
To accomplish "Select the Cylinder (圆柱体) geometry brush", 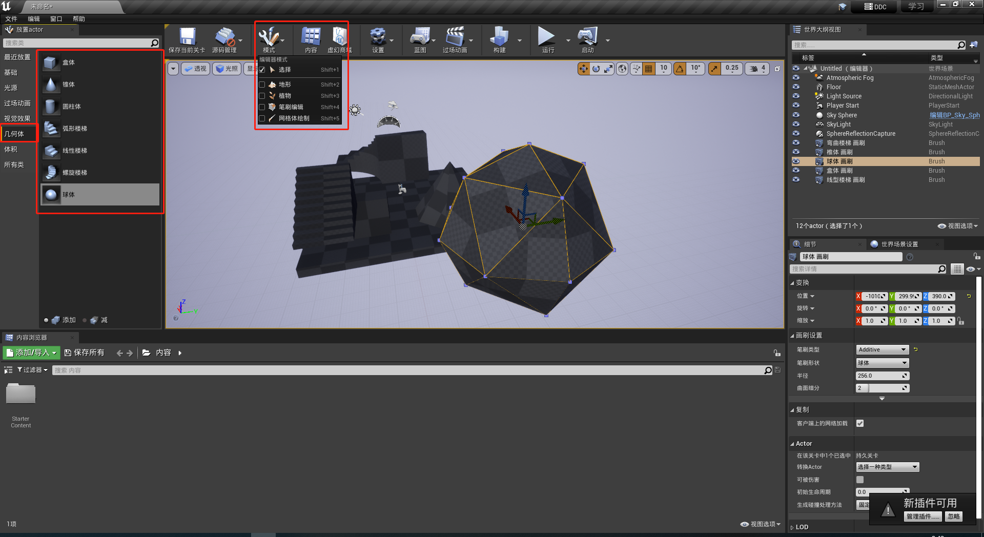I will 100,107.
